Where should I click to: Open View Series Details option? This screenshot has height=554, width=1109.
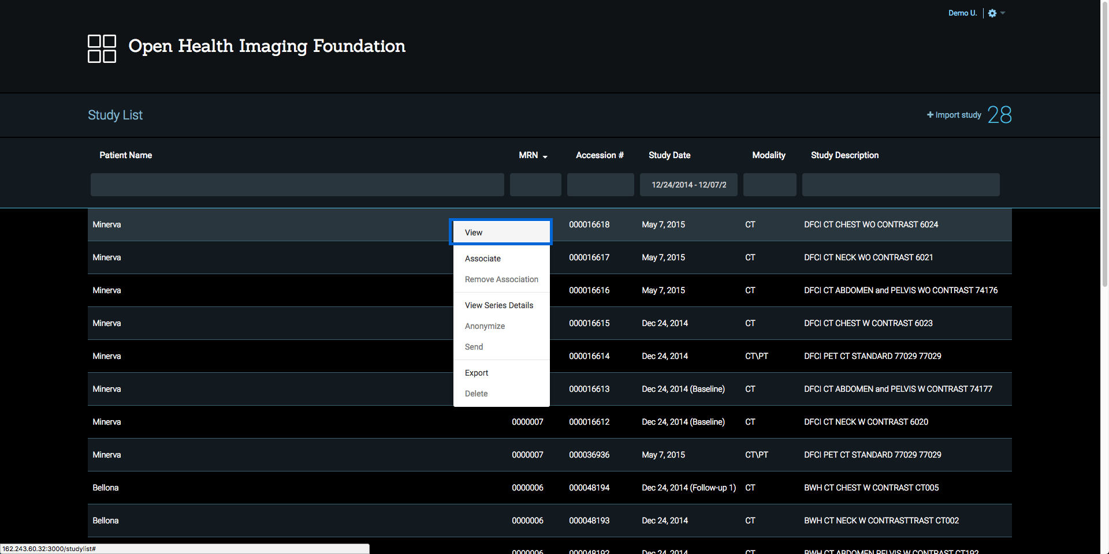tap(498, 305)
